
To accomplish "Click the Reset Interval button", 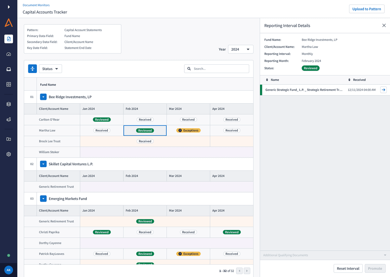I will click(x=348, y=269).
